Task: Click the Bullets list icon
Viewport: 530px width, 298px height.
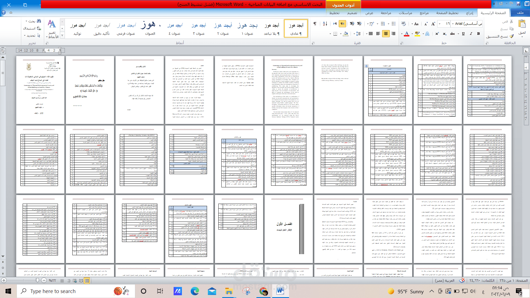Action: coord(394,24)
